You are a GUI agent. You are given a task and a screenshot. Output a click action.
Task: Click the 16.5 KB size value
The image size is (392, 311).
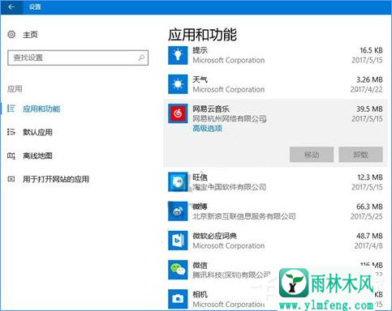tap(371, 50)
